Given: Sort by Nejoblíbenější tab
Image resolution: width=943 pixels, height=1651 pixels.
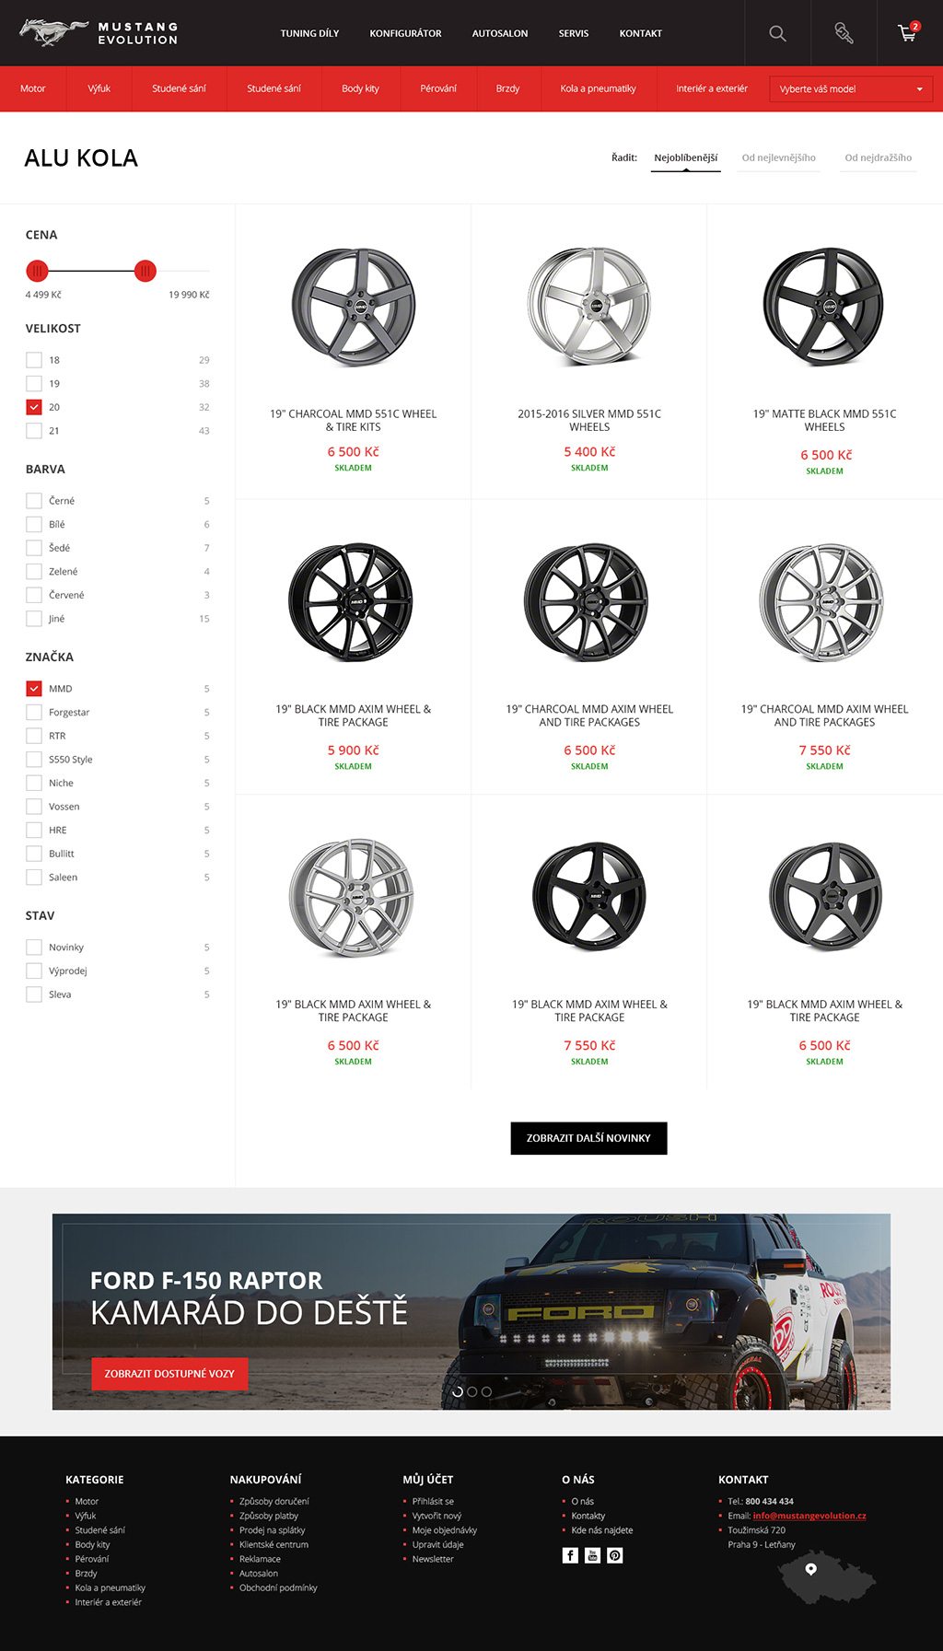Looking at the screenshot, I should [686, 157].
